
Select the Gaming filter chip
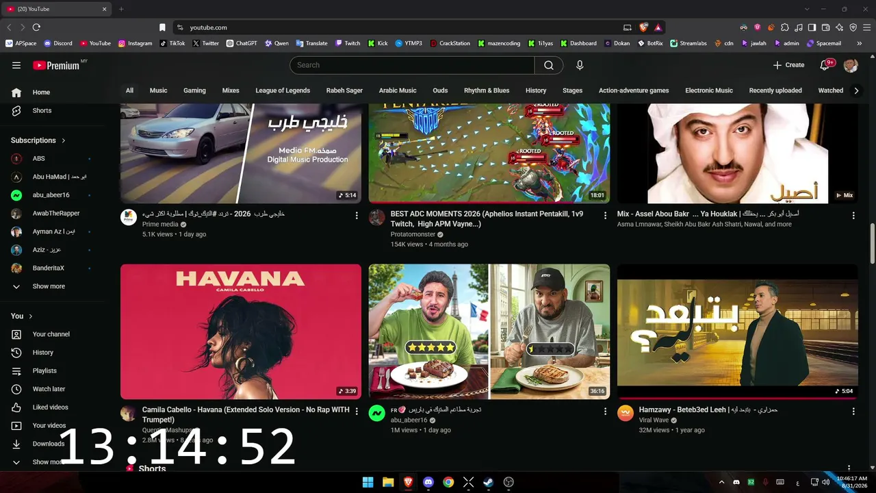[x=194, y=90]
